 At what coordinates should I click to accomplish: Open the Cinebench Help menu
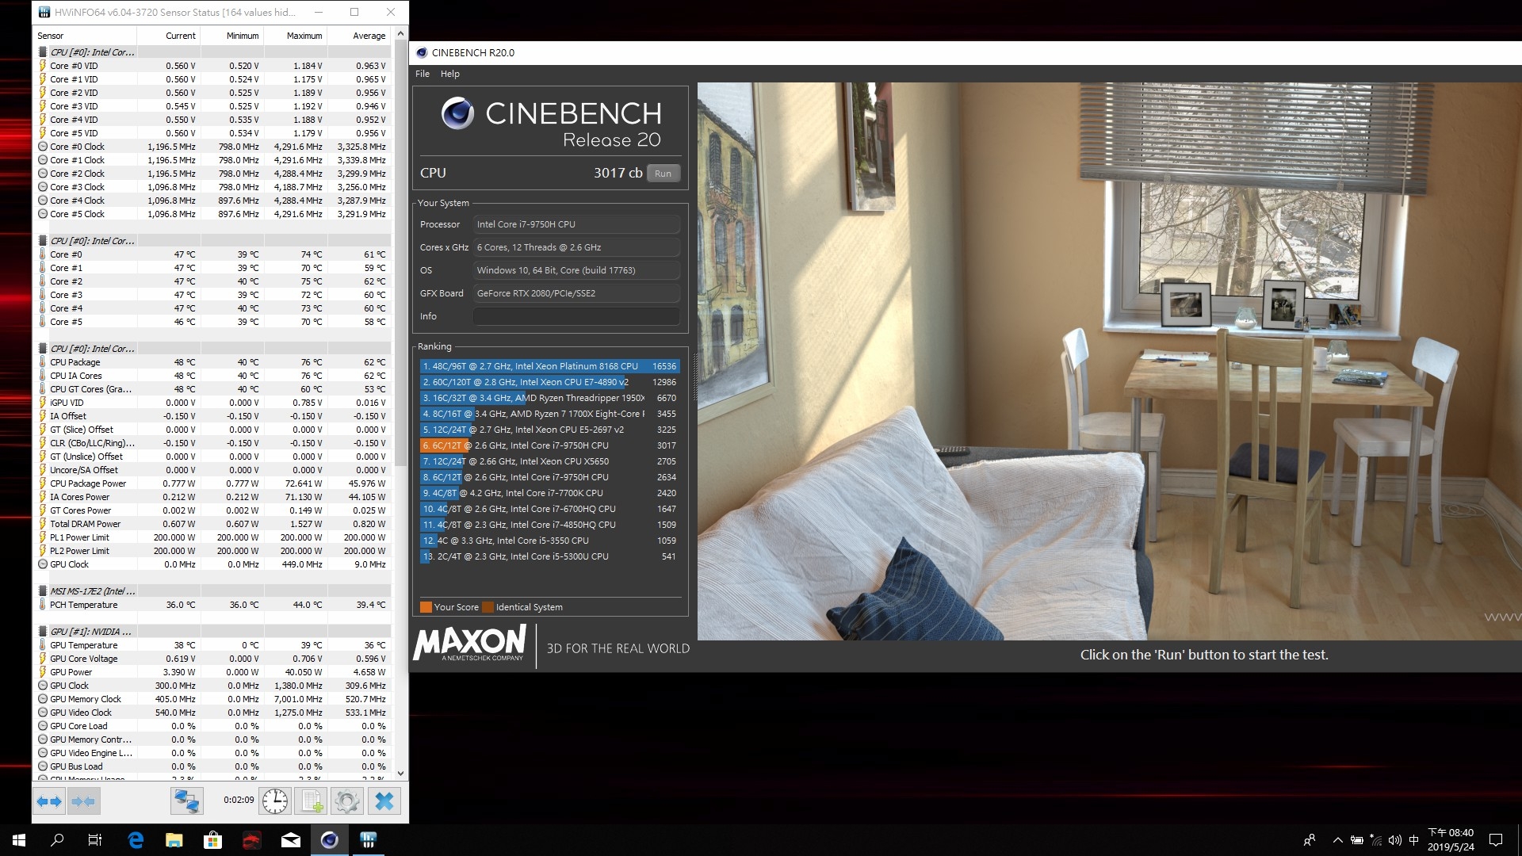pos(450,74)
